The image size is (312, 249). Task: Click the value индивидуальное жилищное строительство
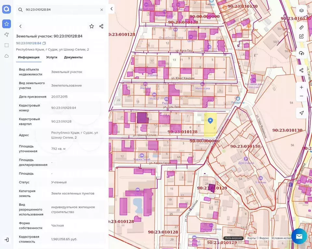click(x=73, y=209)
